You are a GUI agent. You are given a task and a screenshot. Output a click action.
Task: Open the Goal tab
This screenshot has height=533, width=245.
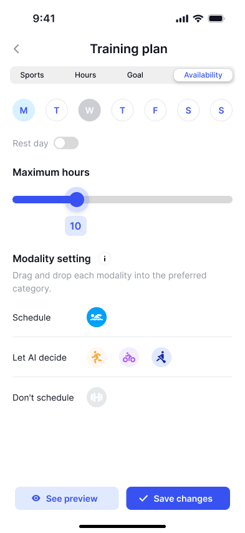(135, 75)
